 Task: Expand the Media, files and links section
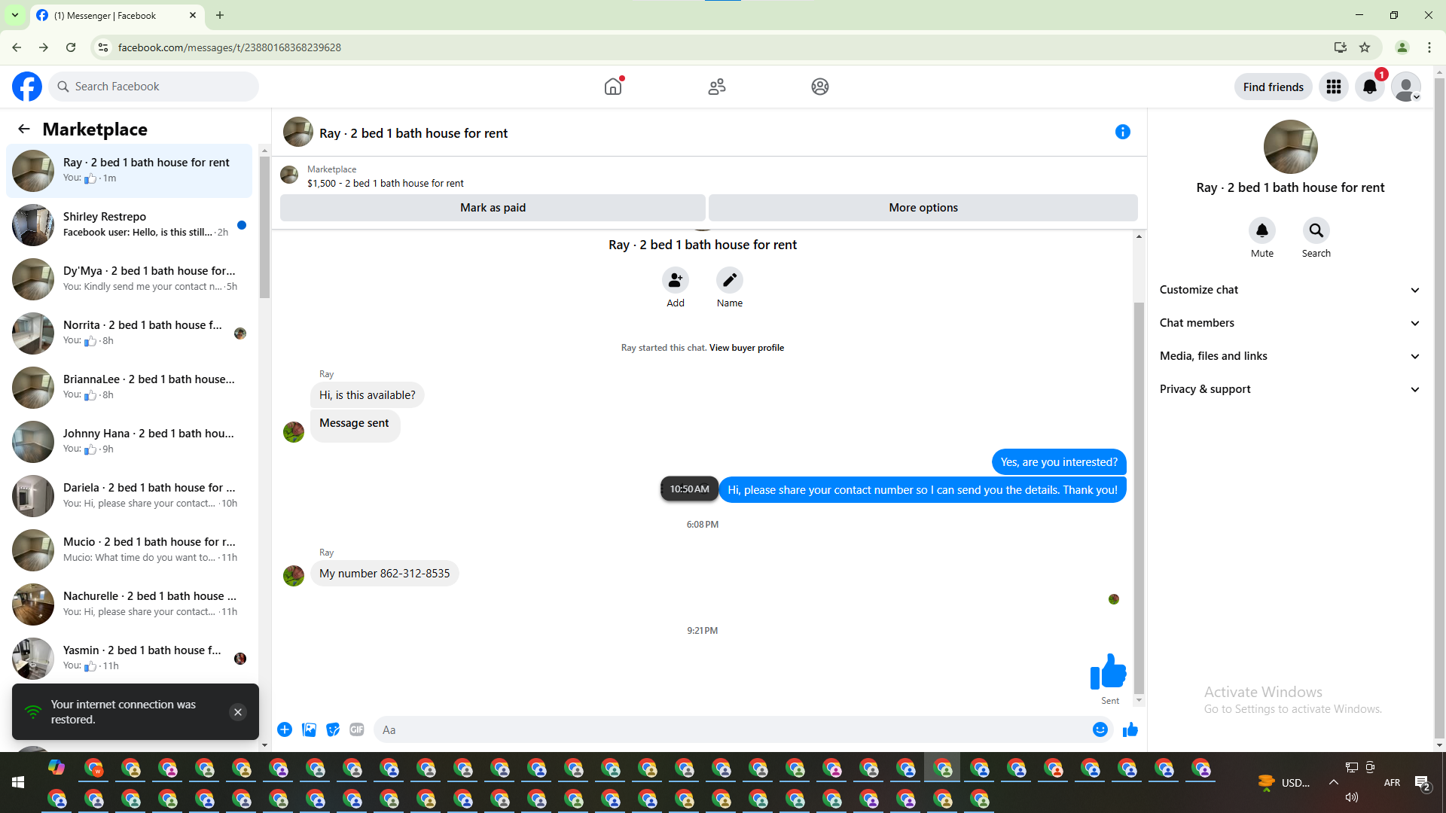(1290, 356)
